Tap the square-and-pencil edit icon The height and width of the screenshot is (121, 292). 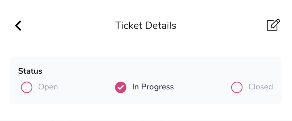(x=273, y=25)
